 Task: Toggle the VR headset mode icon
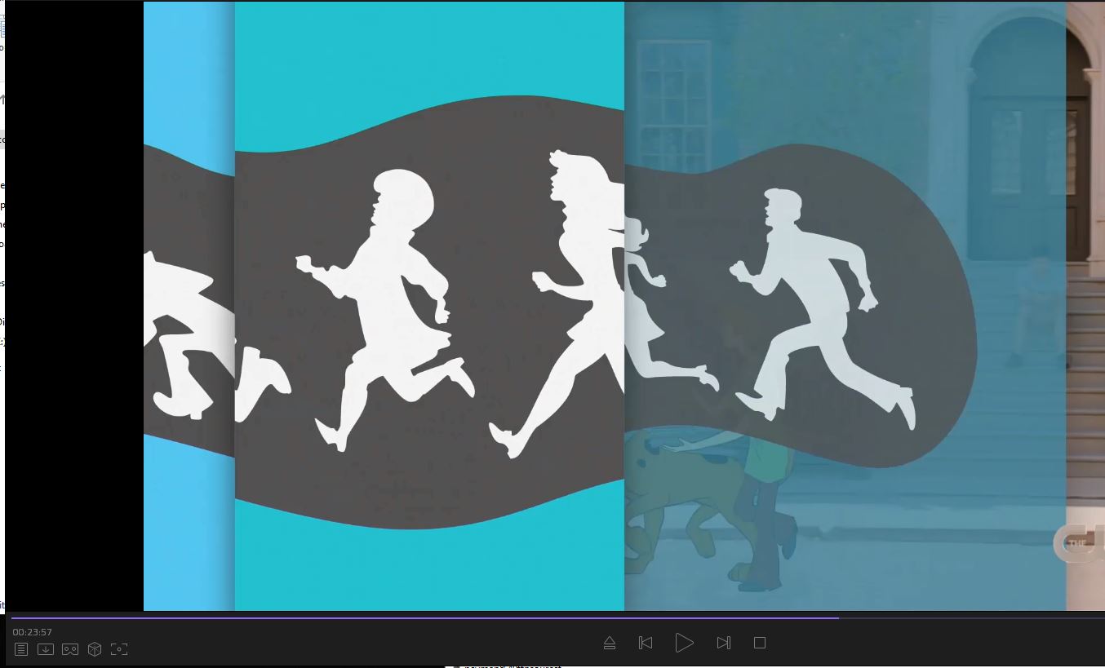click(x=70, y=649)
